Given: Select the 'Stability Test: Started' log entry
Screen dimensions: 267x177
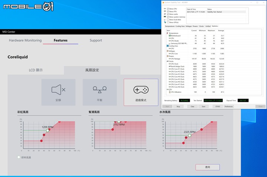Looking at the screenshot, I should pyautogui.click(x=216, y=12).
